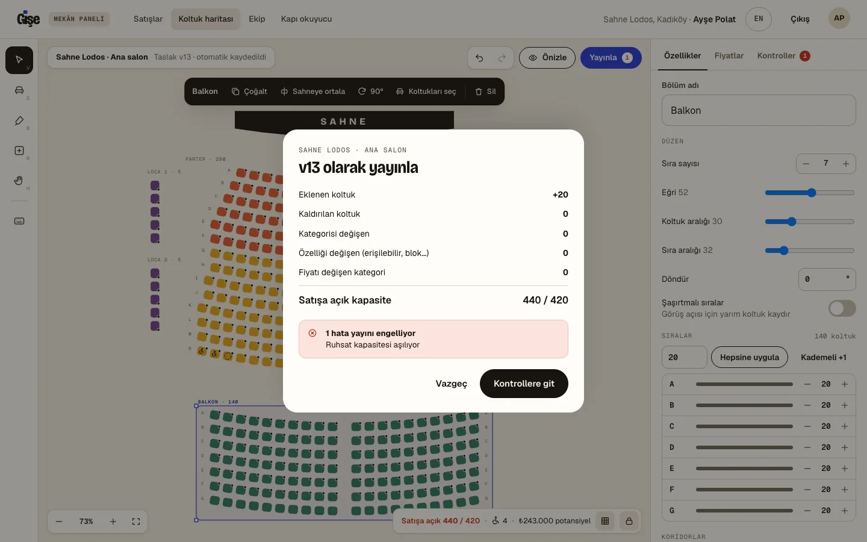Remove a seat from row D

click(807, 447)
